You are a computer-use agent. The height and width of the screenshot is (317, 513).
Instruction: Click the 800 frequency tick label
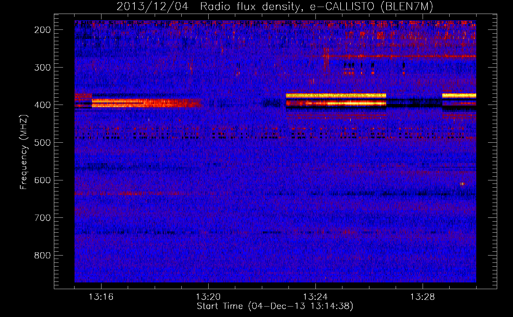(42, 256)
